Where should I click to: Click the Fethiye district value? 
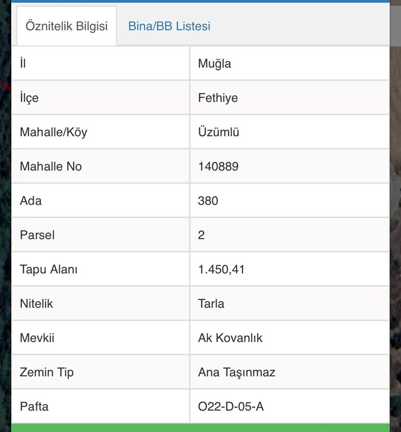218,98
